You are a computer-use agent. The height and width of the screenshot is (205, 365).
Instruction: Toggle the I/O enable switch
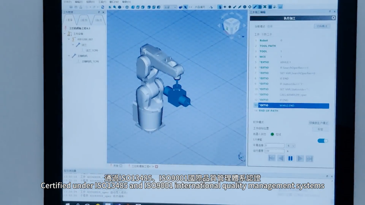(x=322, y=141)
